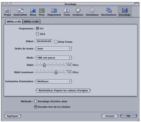Click the Débit slider handle

[x=44, y=65]
